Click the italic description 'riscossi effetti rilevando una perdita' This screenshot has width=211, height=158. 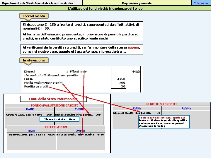coord(51,75)
